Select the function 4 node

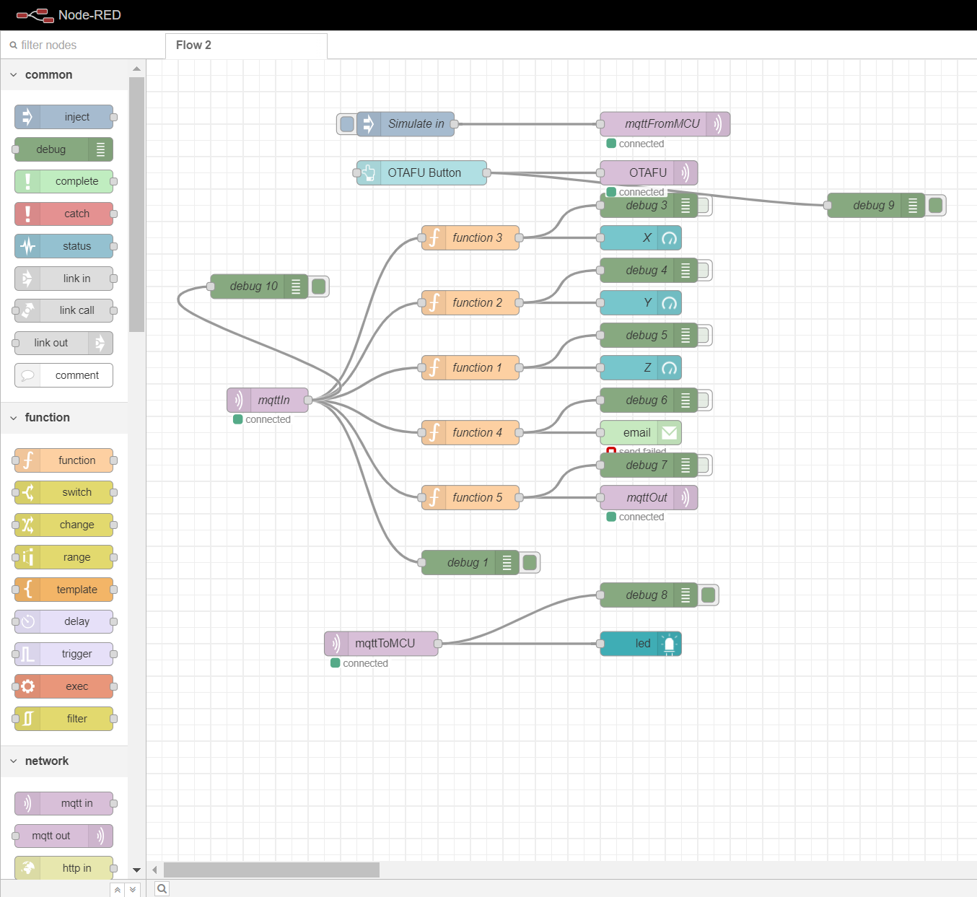tap(470, 433)
